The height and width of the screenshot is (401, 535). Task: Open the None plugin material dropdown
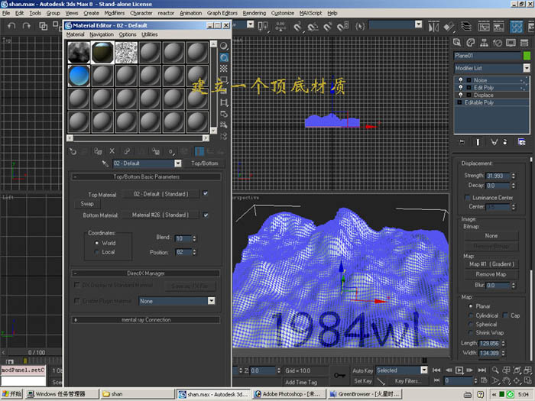point(212,301)
